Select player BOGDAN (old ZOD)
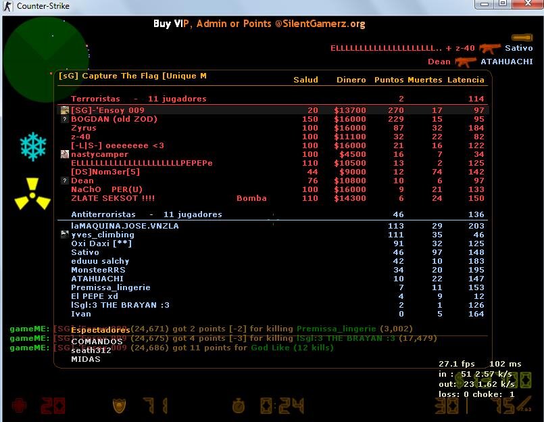544x422 pixels. [114, 119]
